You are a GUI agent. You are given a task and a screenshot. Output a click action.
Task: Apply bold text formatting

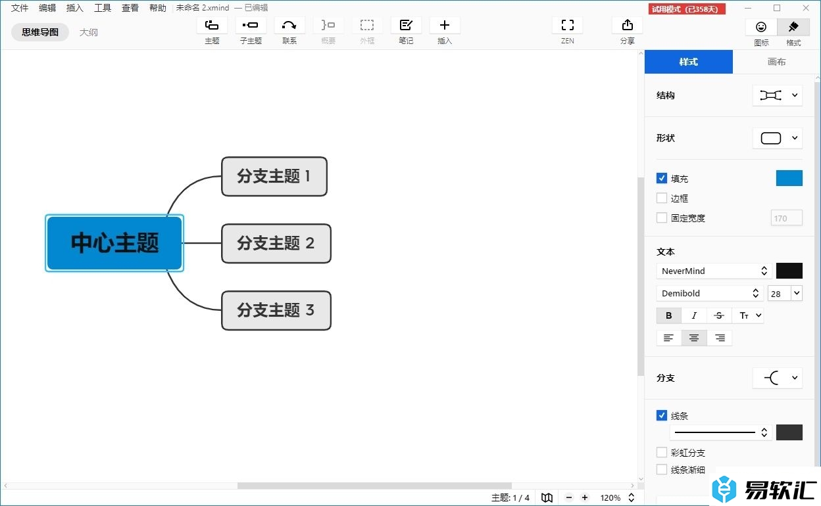pyautogui.click(x=669, y=315)
